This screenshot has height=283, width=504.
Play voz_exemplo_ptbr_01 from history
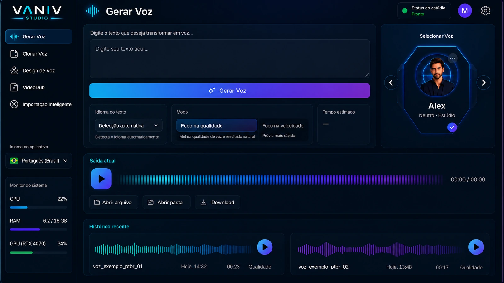click(265, 247)
